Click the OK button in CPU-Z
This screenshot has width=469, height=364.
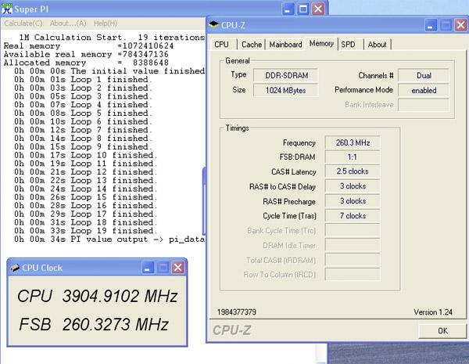(x=442, y=330)
